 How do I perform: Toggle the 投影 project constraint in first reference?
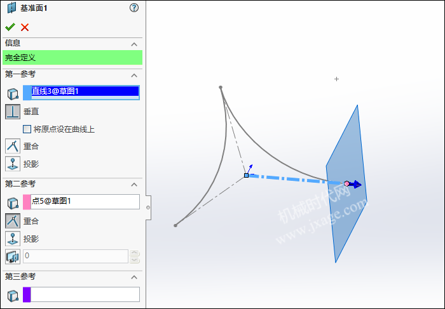pos(13,164)
